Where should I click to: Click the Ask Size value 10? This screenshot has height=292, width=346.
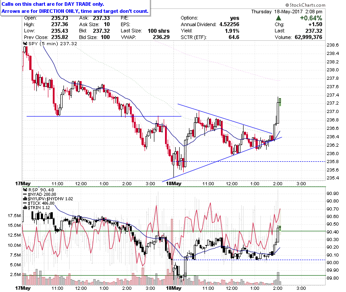(107, 24)
